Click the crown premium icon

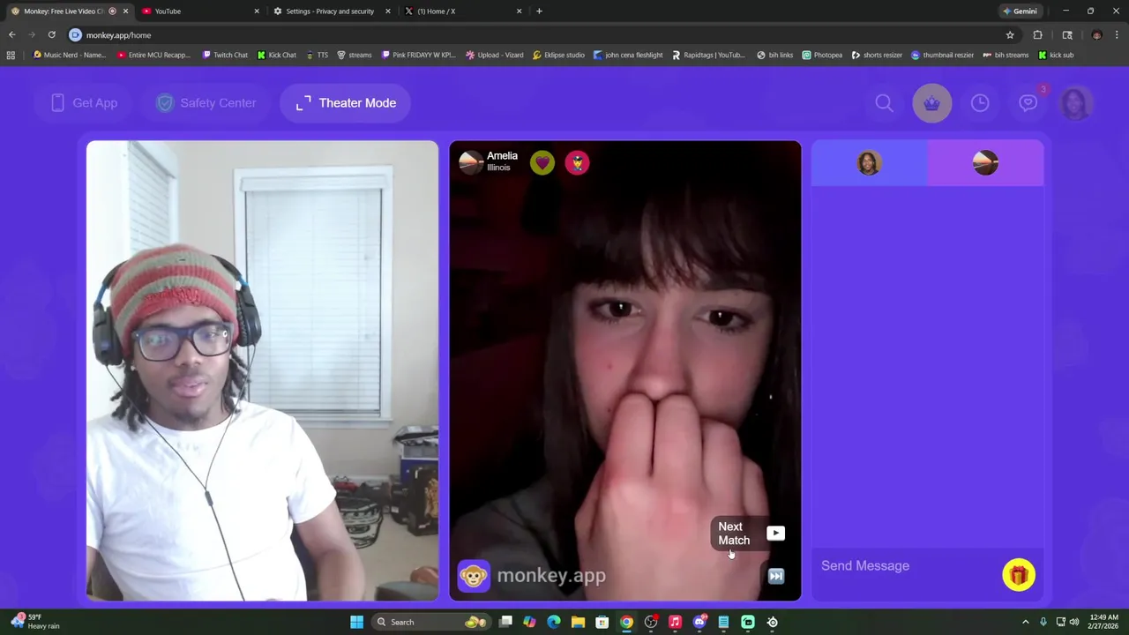point(932,103)
